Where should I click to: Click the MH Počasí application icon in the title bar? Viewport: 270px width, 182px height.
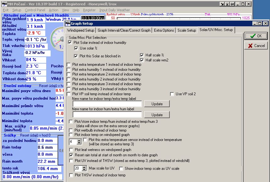(x=4, y=4)
